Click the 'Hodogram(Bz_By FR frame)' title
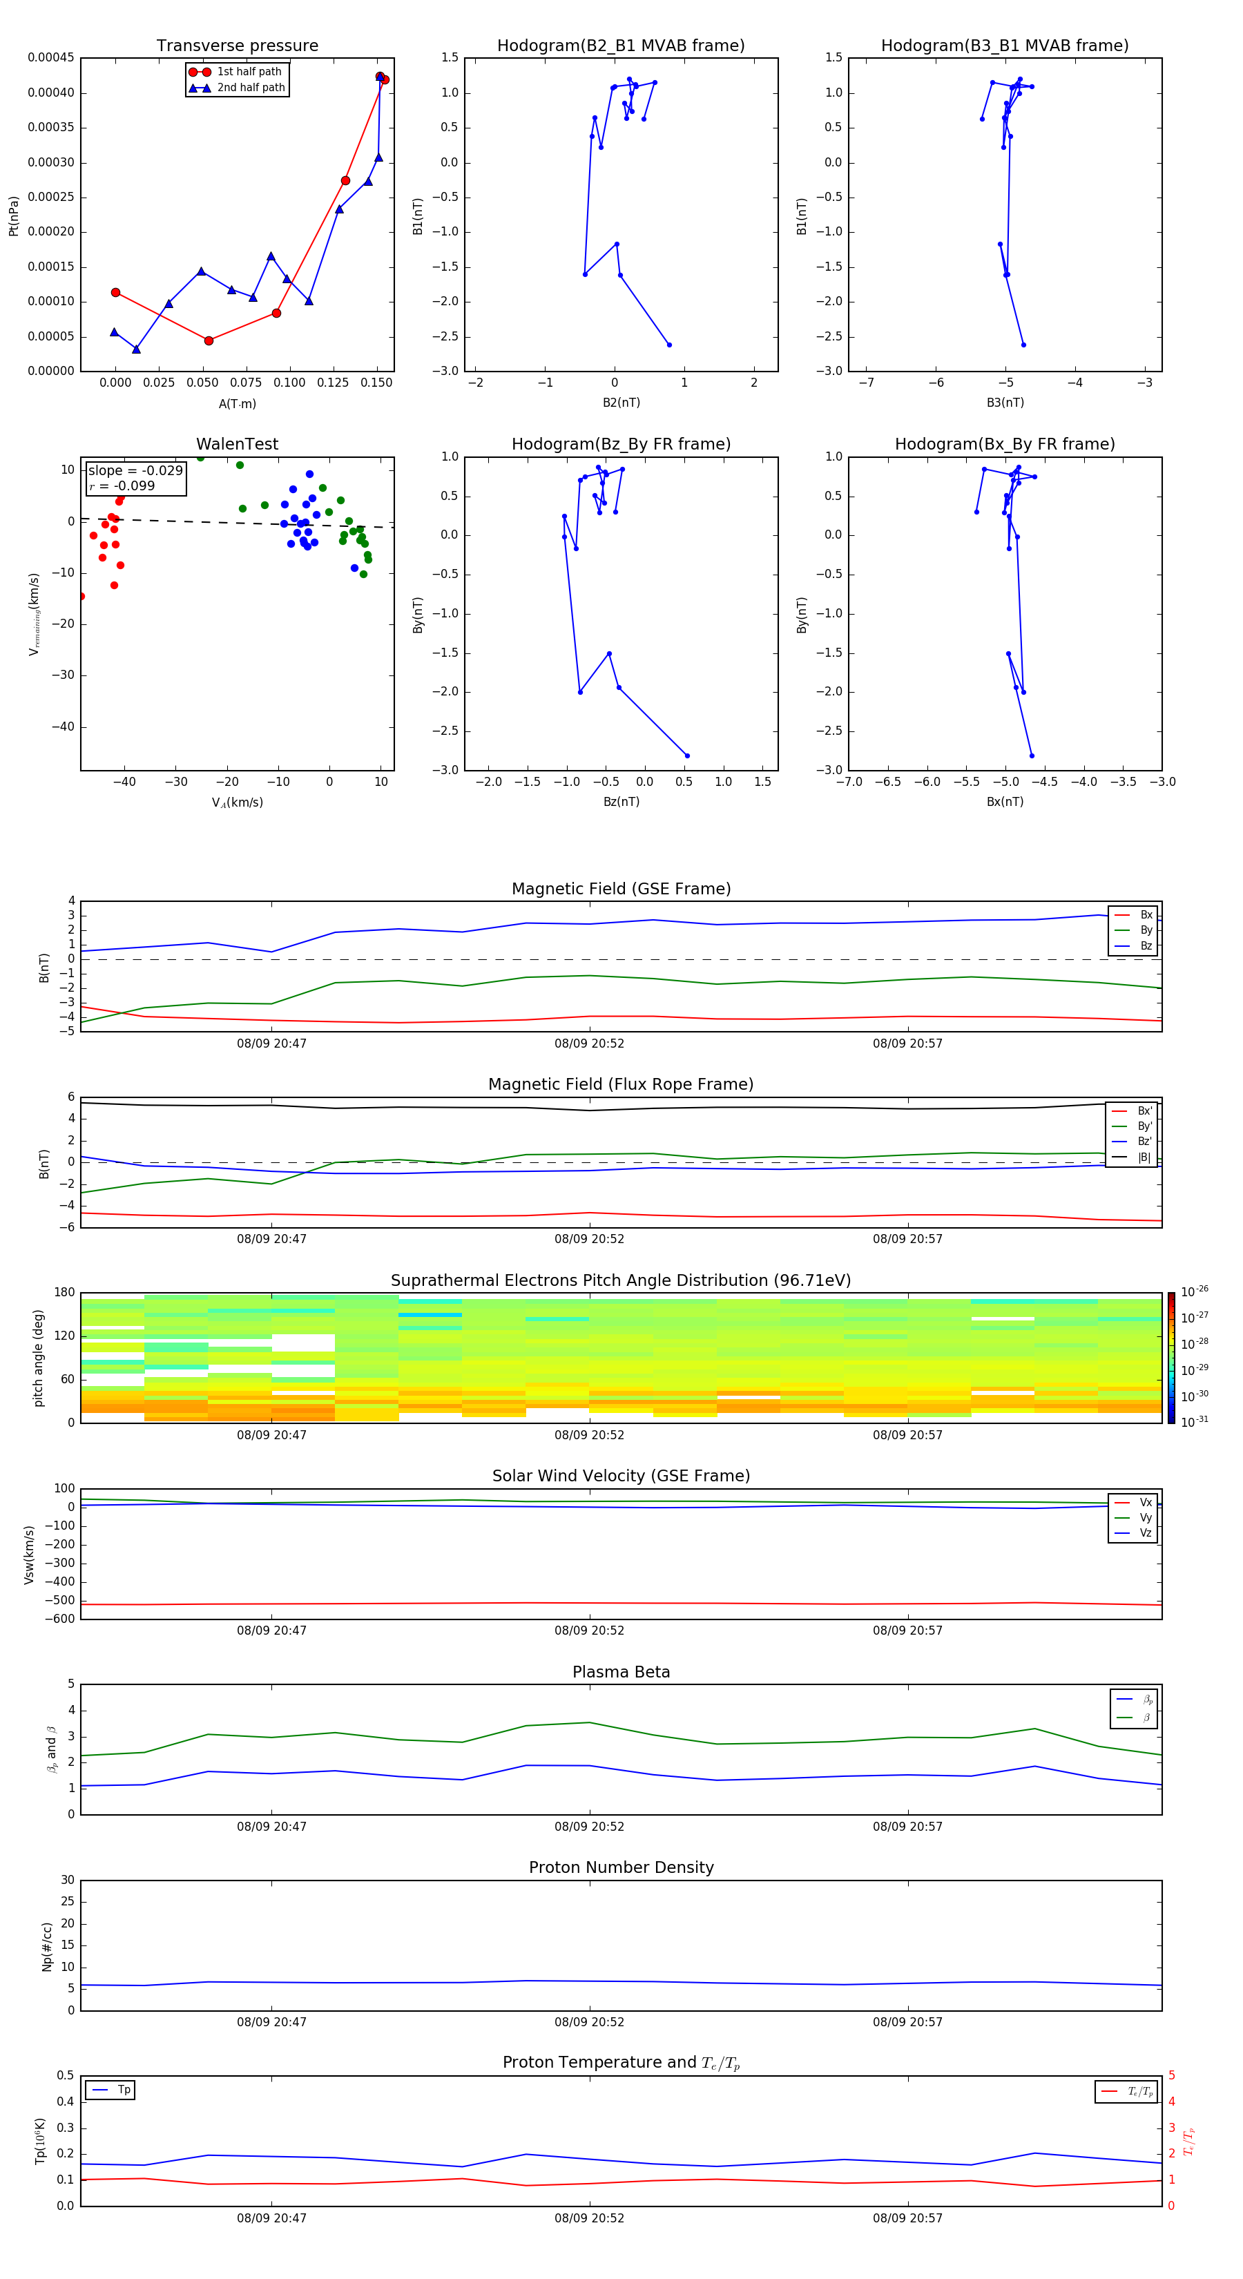The width and height of the screenshot is (1243, 2279). [621, 444]
